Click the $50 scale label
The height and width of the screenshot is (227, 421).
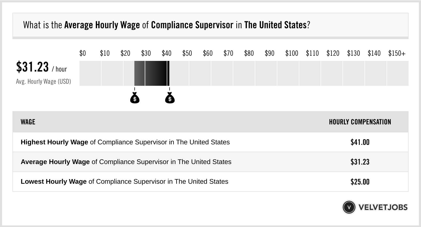click(x=187, y=53)
